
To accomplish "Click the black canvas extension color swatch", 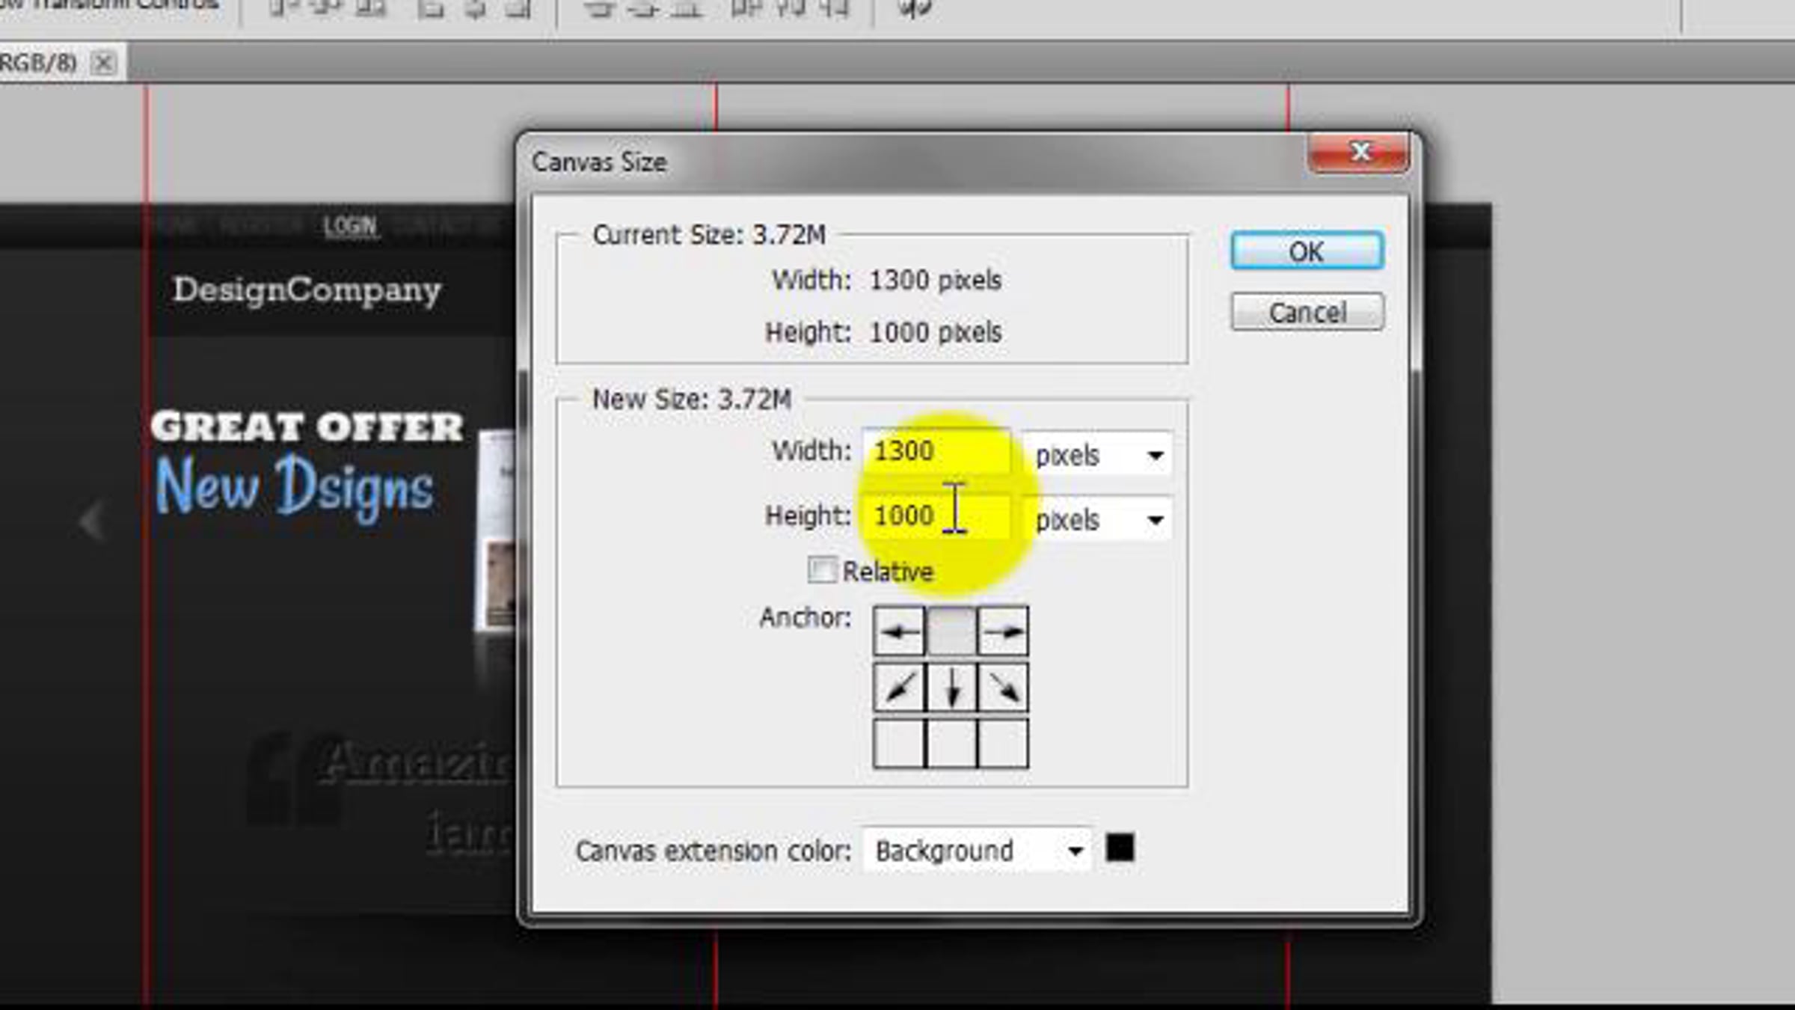I will click(1120, 848).
